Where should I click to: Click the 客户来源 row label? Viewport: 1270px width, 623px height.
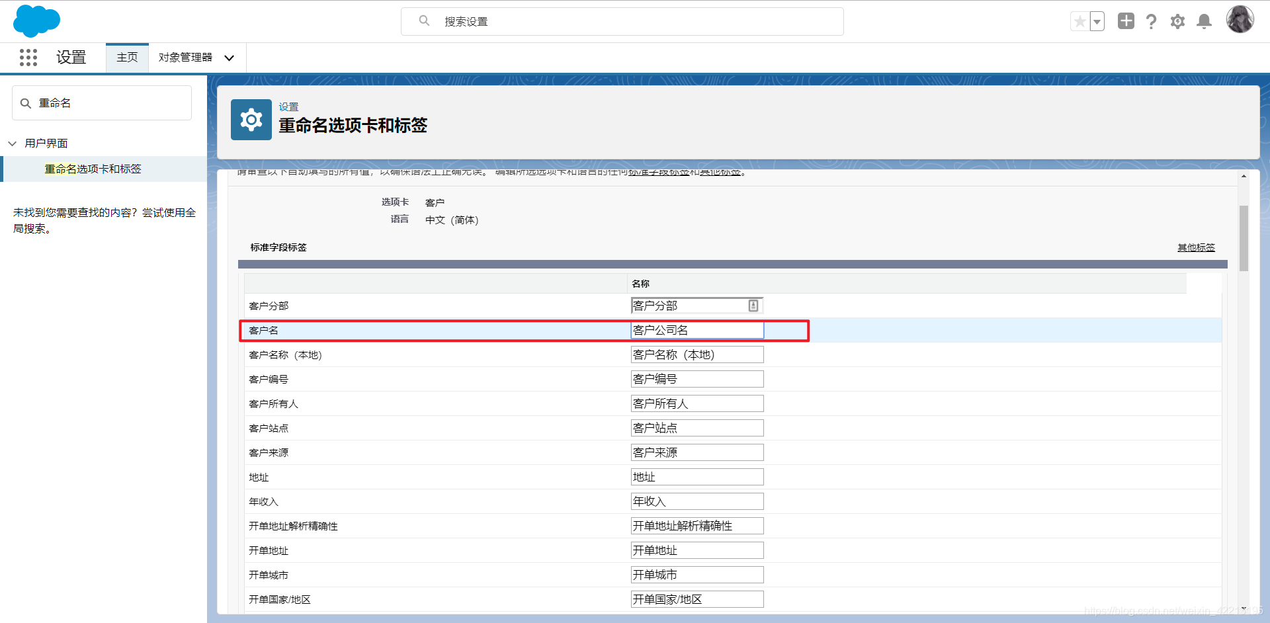[x=269, y=452]
